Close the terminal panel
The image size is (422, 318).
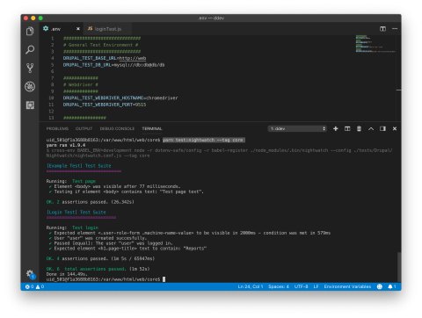click(395, 128)
